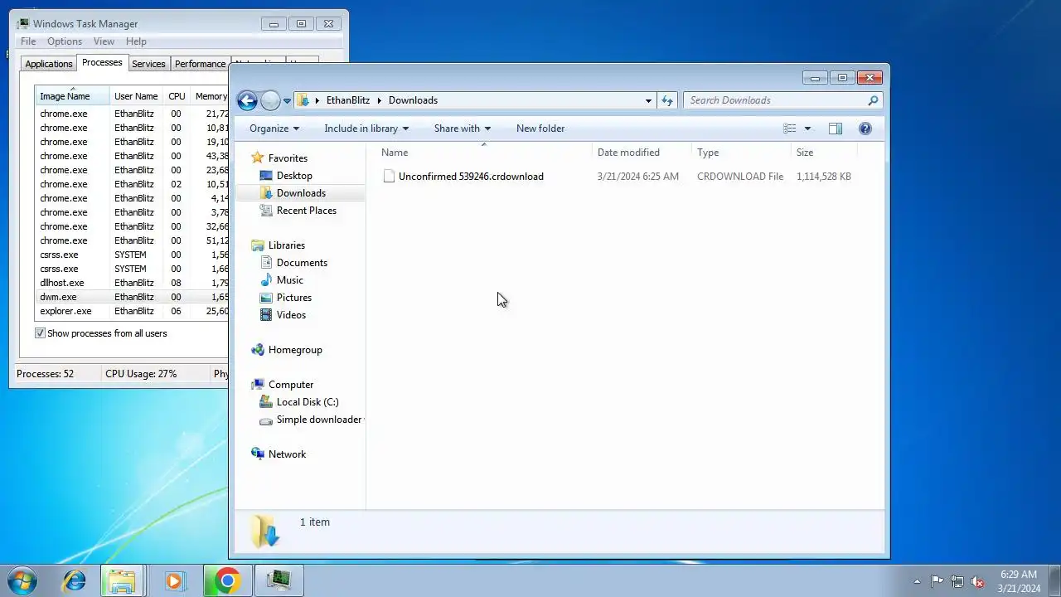The width and height of the screenshot is (1061, 597).
Task: Click EthanBlitz in the address breadcrumb
Action: pos(348,100)
